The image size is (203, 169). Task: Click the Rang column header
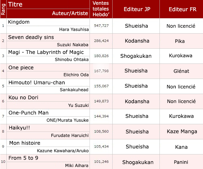[3, 9]
